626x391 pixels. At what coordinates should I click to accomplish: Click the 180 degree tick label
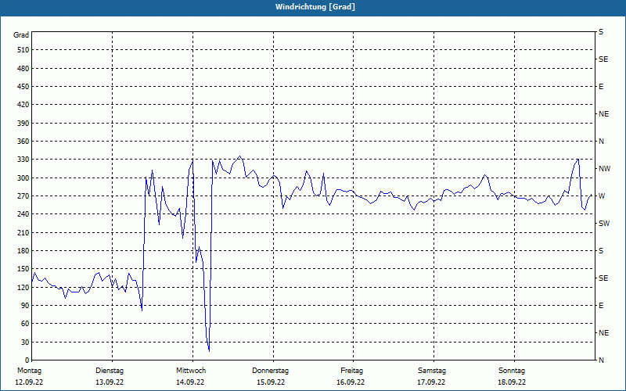point(23,251)
